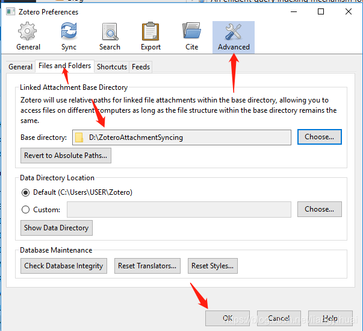
Task: Open the Export preferences pane
Action: pos(150,37)
